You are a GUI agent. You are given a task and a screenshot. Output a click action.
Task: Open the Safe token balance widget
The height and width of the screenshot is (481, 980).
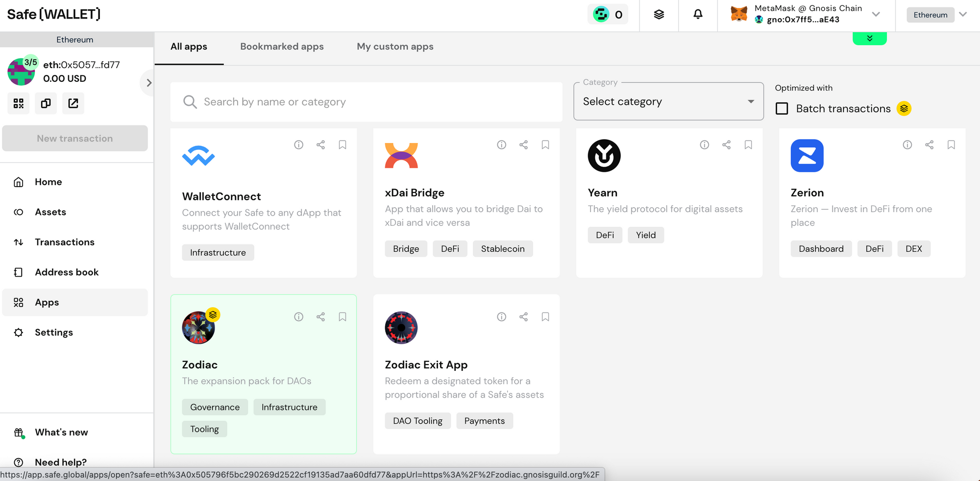tap(608, 15)
